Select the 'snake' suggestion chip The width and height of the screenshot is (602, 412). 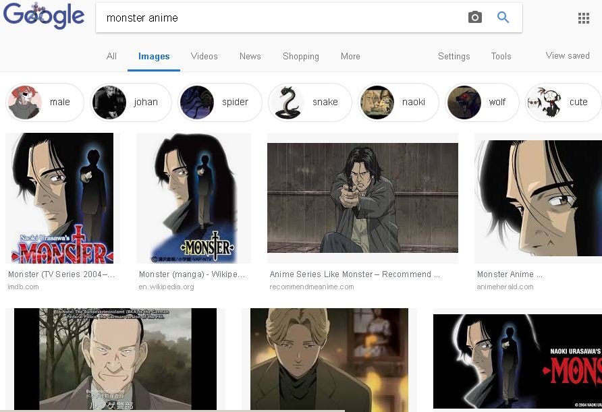click(x=309, y=102)
